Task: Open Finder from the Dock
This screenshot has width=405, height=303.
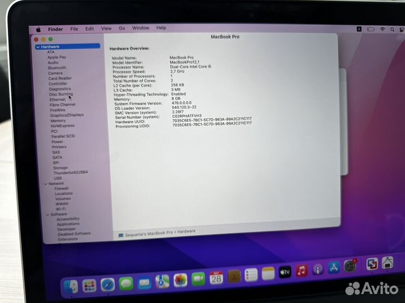Action: [71, 287]
